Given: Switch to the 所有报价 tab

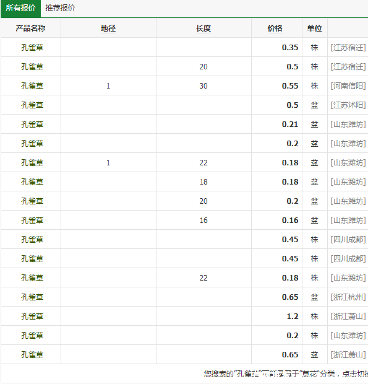Looking at the screenshot, I should pyautogui.click(x=20, y=8).
